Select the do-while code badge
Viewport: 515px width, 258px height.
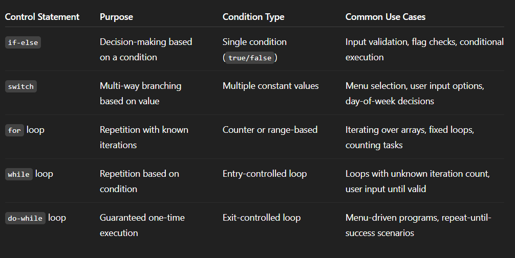[25, 218]
